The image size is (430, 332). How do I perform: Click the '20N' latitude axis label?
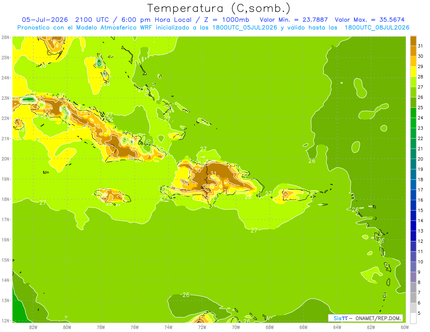pyautogui.click(x=5, y=159)
